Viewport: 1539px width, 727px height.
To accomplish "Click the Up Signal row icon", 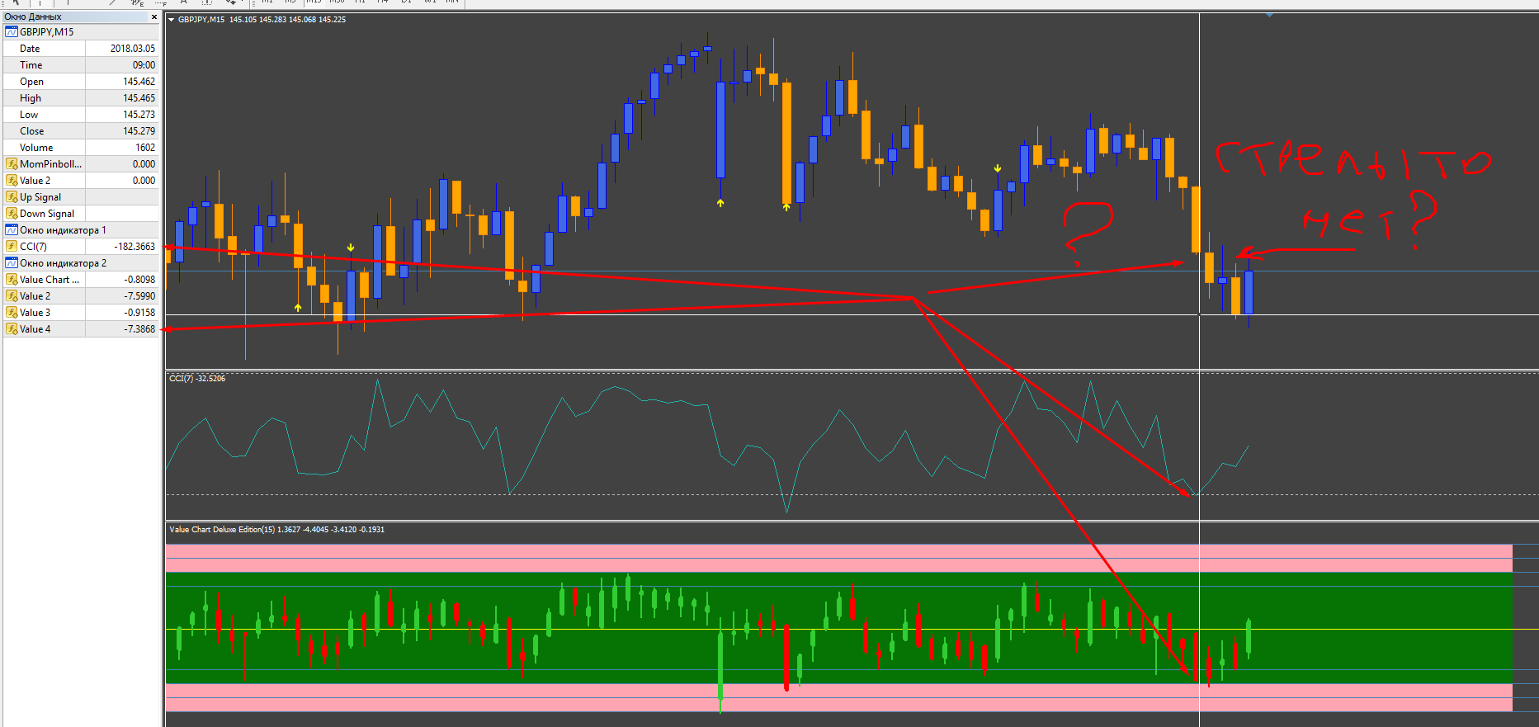I will 12,197.
